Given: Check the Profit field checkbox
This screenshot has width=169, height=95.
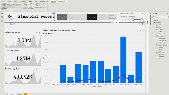Looking at the screenshot, I should tap(156, 50).
